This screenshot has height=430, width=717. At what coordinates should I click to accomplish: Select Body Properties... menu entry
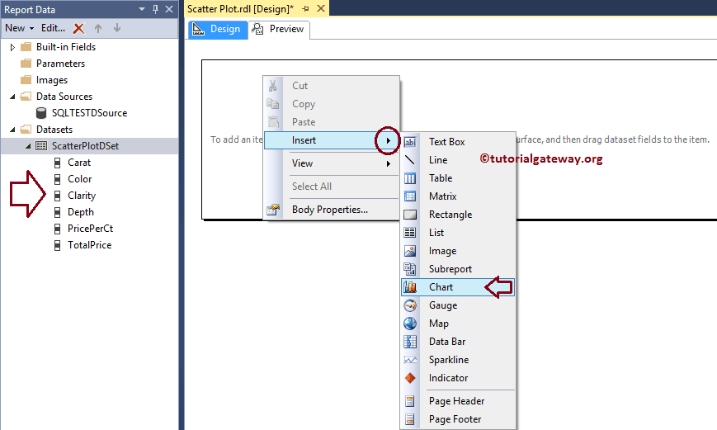pos(332,210)
